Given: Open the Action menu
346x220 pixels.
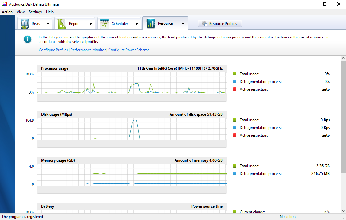Looking at the screenshot, I should click(7, 12).
